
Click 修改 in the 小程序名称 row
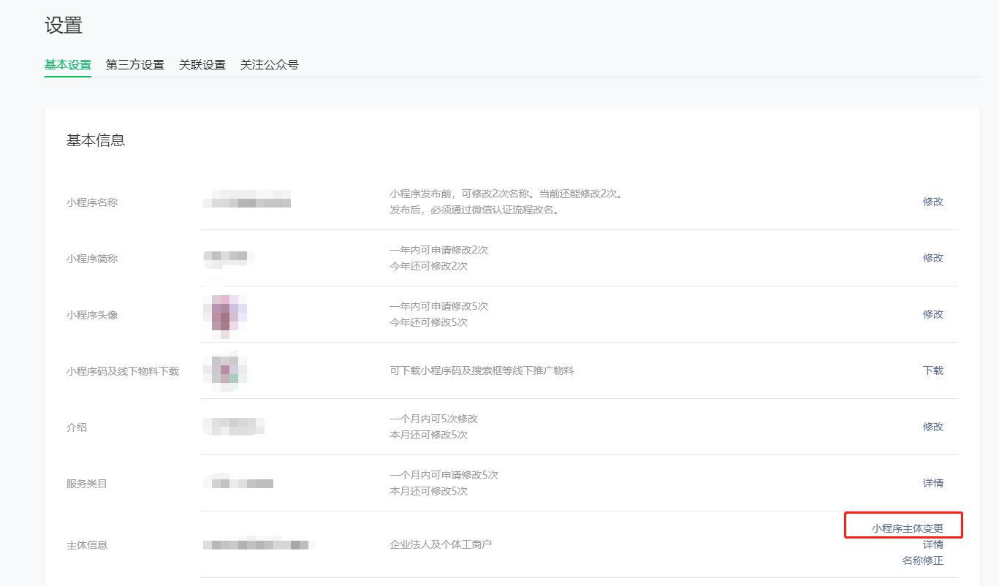[933, 202]
